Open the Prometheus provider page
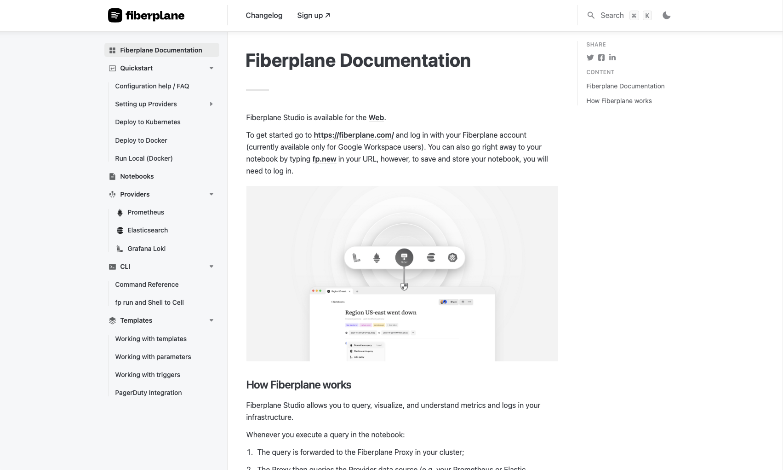Screen dimensions: 783x470 click(146, 212)
